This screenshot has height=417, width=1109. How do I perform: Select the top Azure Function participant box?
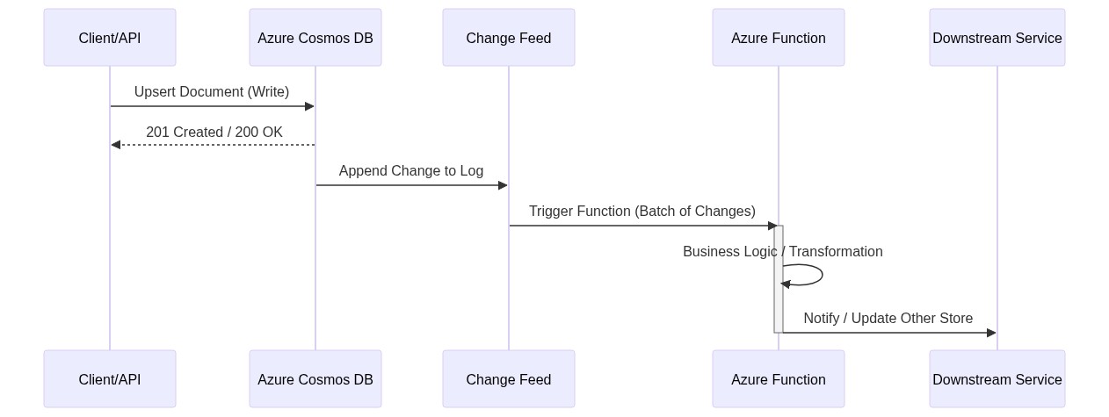click(779, 38)
